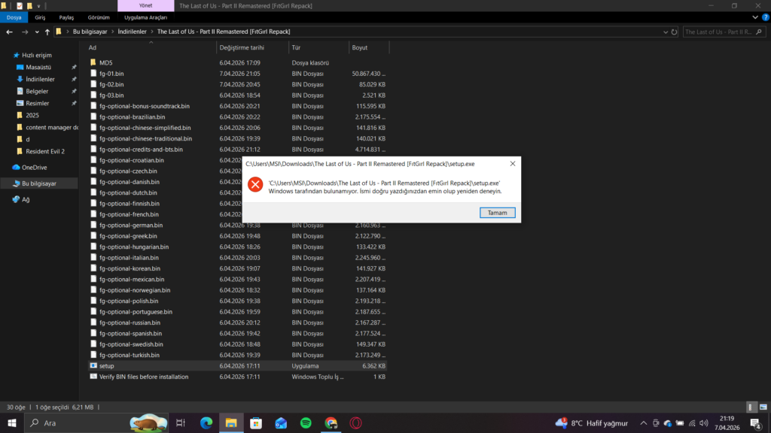Select the Yönet contextual tab
Image resolution: width=771 pixels, height=433 pixels.
(x=145, y=5)
